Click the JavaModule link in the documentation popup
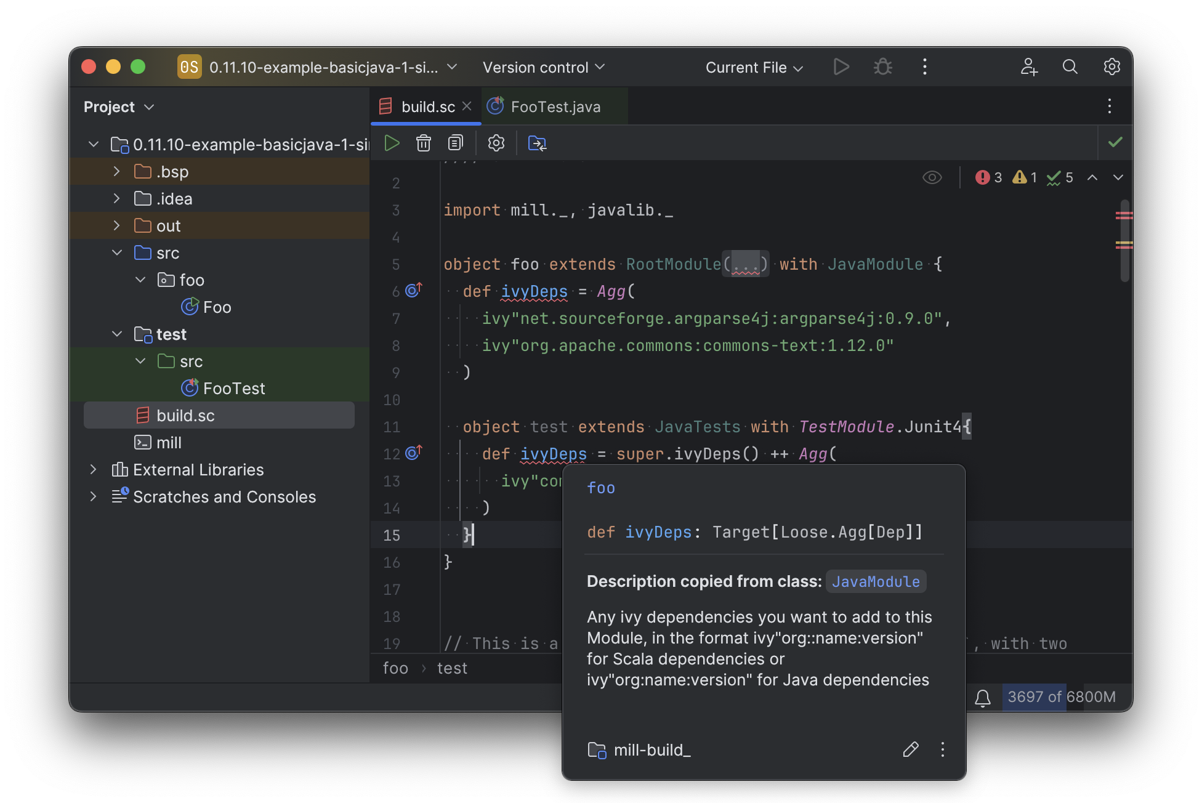This screenshot has width=1202, height=803. [x=875, y=581]
